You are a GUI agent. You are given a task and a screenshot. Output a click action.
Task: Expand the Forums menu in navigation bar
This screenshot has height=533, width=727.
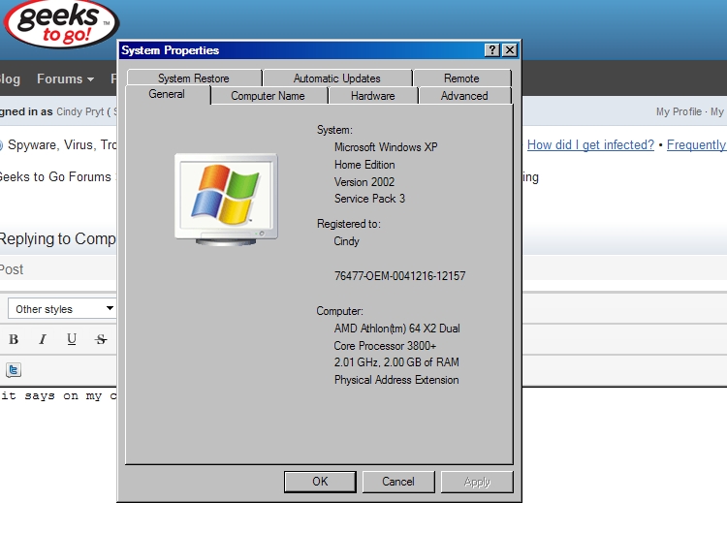pyautogui.click(x=65, y=78)
